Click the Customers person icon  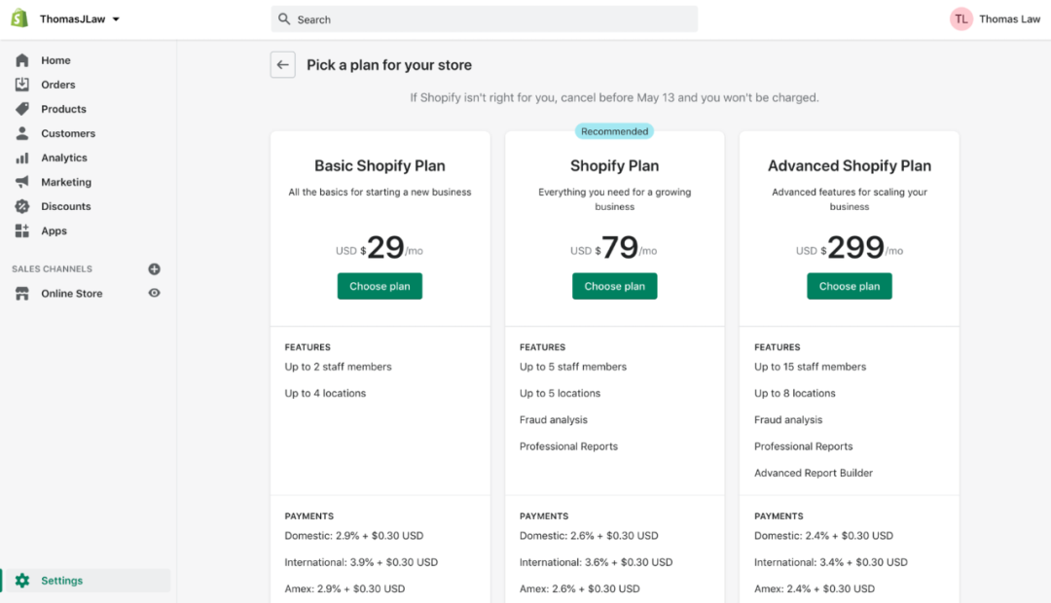22,133
